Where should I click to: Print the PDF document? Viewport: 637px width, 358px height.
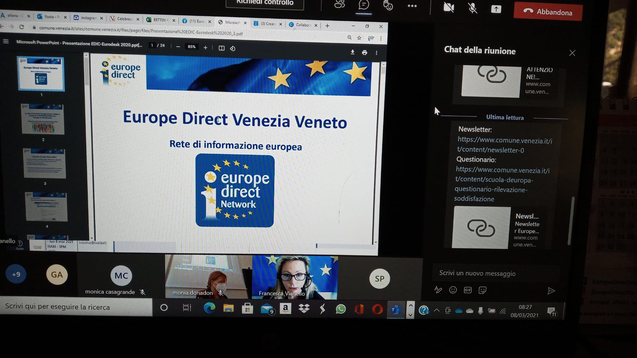click(365, 53)
